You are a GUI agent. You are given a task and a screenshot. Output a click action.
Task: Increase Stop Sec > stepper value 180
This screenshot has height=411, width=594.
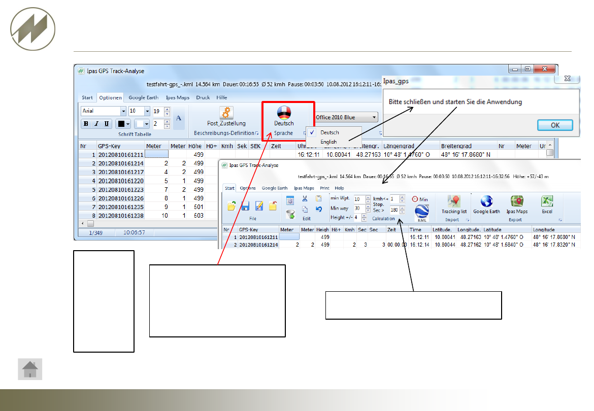click(402, 208)
